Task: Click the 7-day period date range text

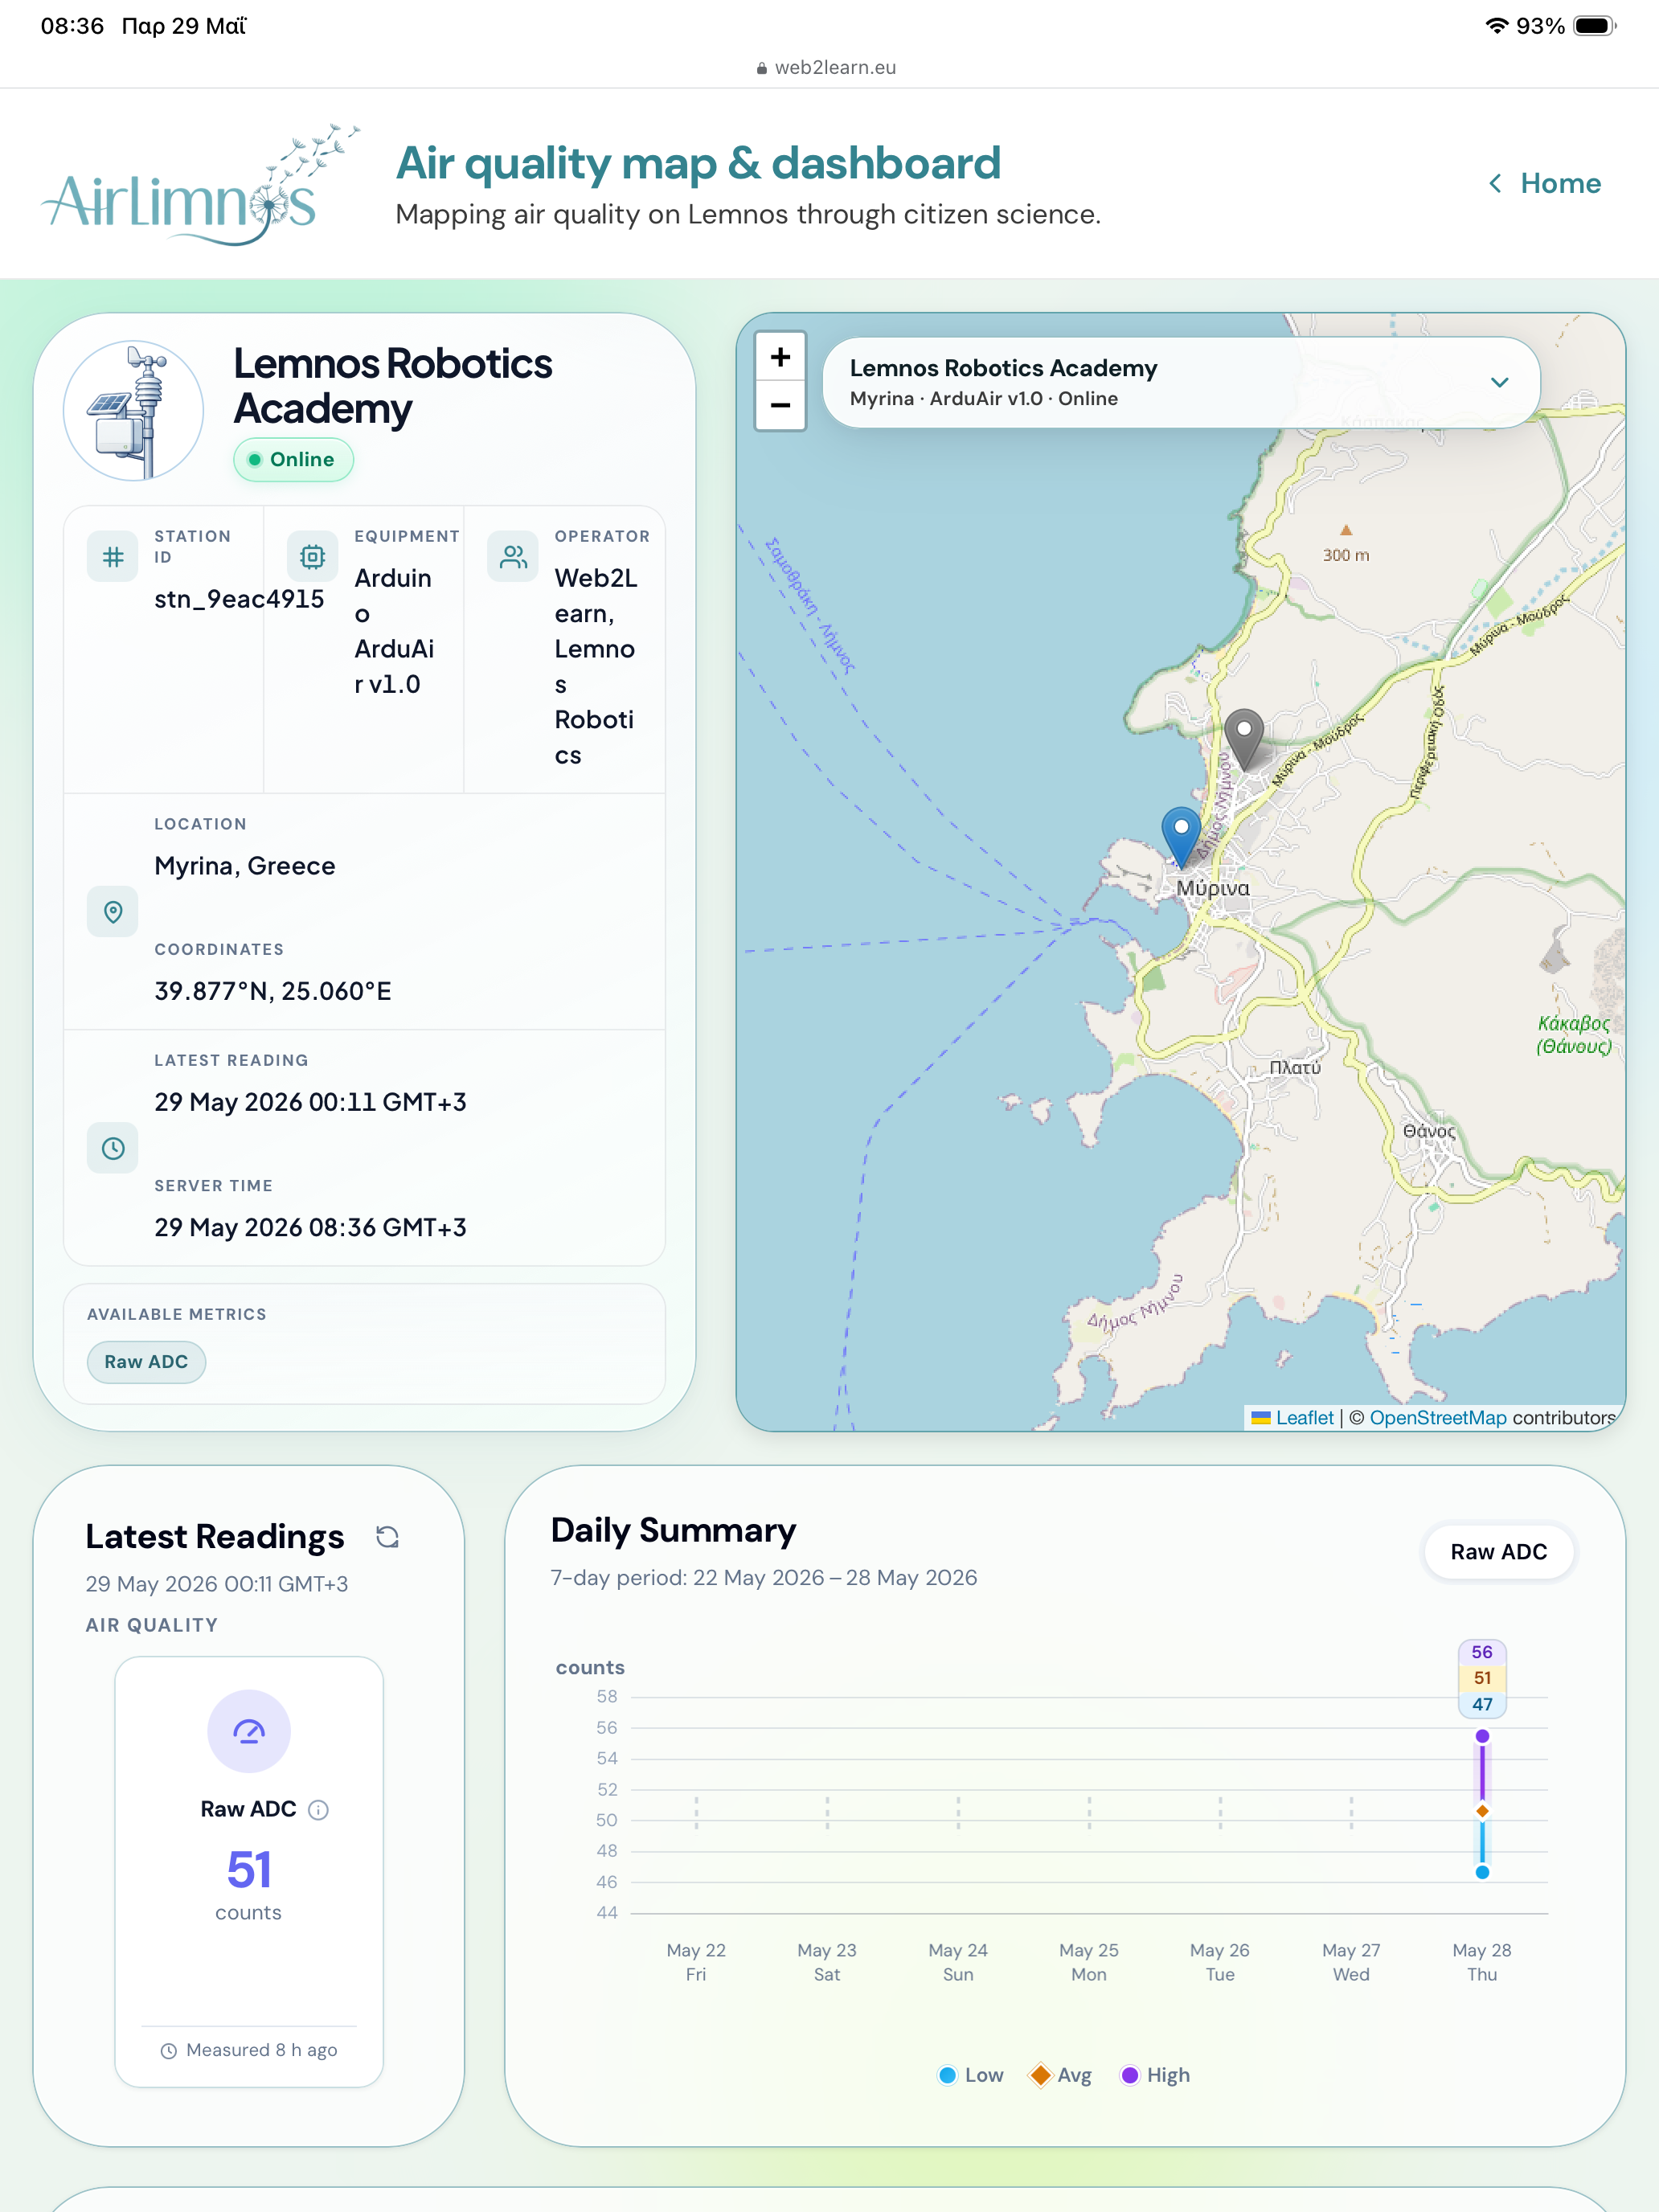Action: 764,1577
